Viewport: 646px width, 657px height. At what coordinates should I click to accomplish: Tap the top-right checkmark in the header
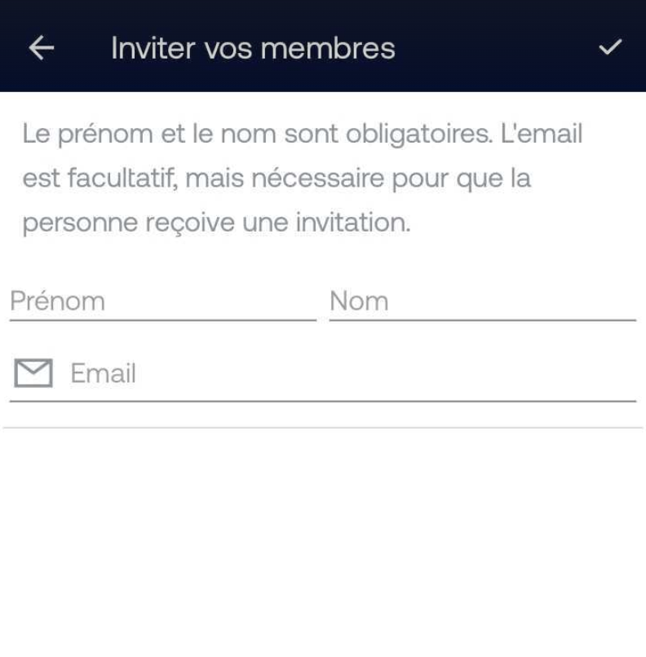pos(610,47)
